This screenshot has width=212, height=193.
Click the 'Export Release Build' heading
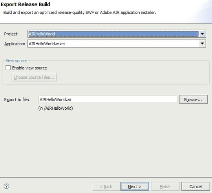pos(25,4)
